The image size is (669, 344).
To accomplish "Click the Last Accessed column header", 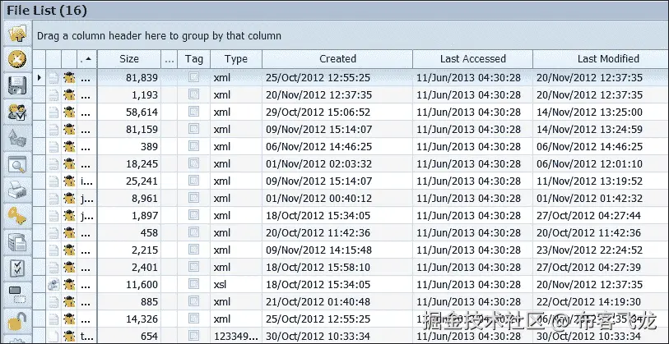I will (x=472, y=59).
